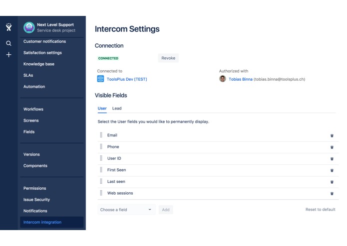The height and width of the screenshot is (246, 347).
Task: Go to Knowledge base settings
Action: pyautogui.click(x=39, y=64)
